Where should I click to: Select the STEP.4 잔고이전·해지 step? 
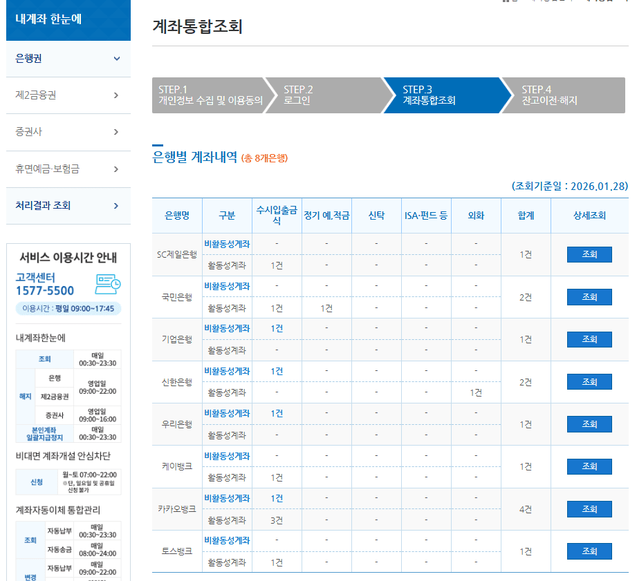pyautogui.click(x=553, y=95)
